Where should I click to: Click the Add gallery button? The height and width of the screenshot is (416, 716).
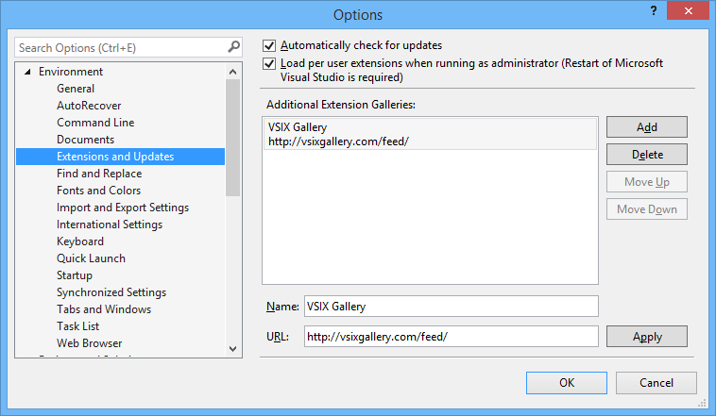647,126
